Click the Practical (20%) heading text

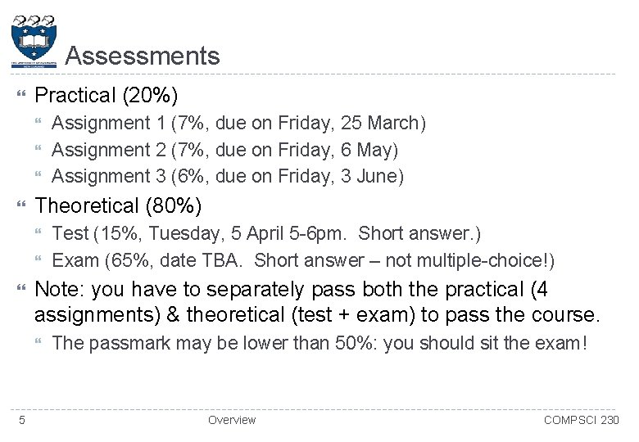tap(106, 96)
